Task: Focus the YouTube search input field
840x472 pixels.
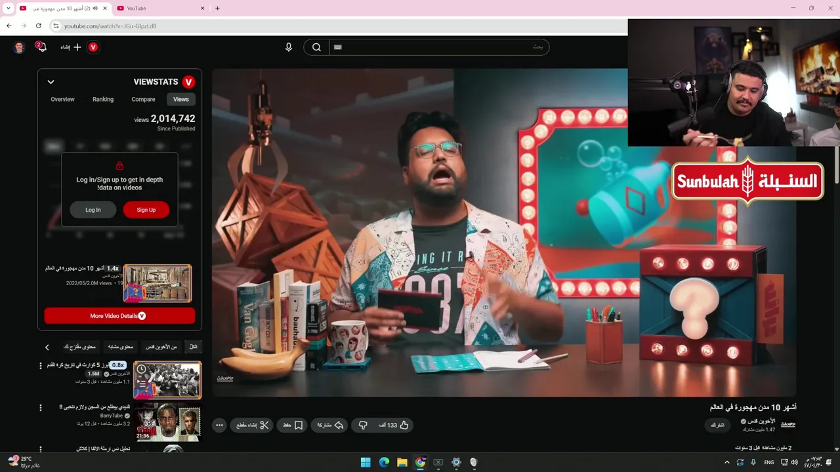Action: tap(438, 47)
